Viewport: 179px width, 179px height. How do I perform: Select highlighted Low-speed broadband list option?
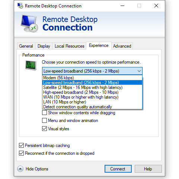92,83
